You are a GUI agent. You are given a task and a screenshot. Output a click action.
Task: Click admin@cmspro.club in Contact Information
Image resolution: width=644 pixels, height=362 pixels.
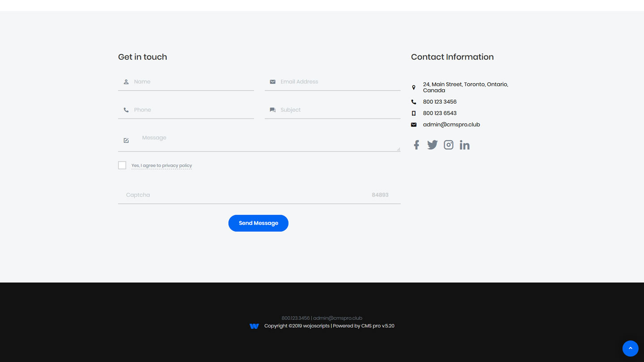(451, 125)
